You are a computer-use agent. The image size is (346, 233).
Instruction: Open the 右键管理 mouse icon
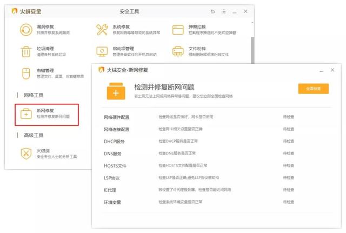[26, 74]
